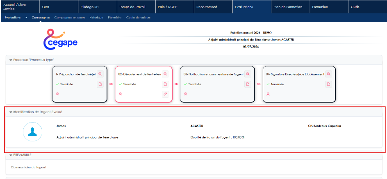The height and width of the screenshot is (179, 387).
Task: Switch to the Périmètre sub-tab
Action: point(114,18)
